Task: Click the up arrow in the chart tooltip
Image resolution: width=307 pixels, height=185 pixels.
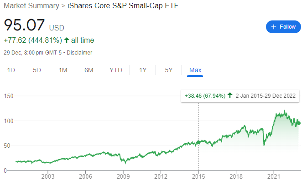Action: 230,96
